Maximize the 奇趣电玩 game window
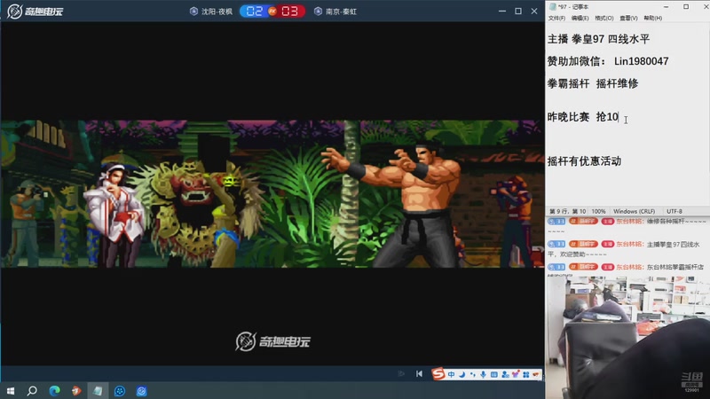Viewport: 710px width, 399px height. pyautogui.click(x=518, y=11)
